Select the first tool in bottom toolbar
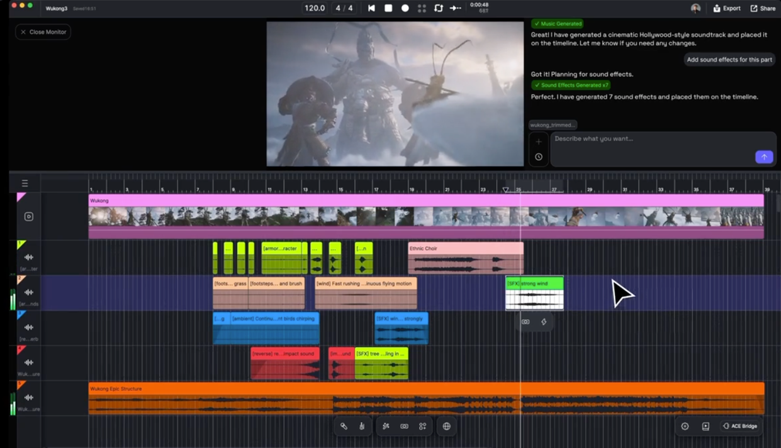Viewport: 781px width, 448px height. [x=344, y=426]
